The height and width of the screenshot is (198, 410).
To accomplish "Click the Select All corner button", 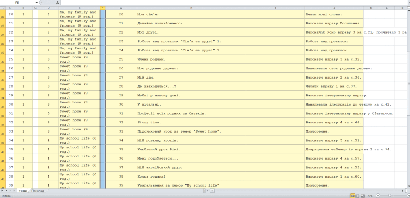I will coord(3,8).
